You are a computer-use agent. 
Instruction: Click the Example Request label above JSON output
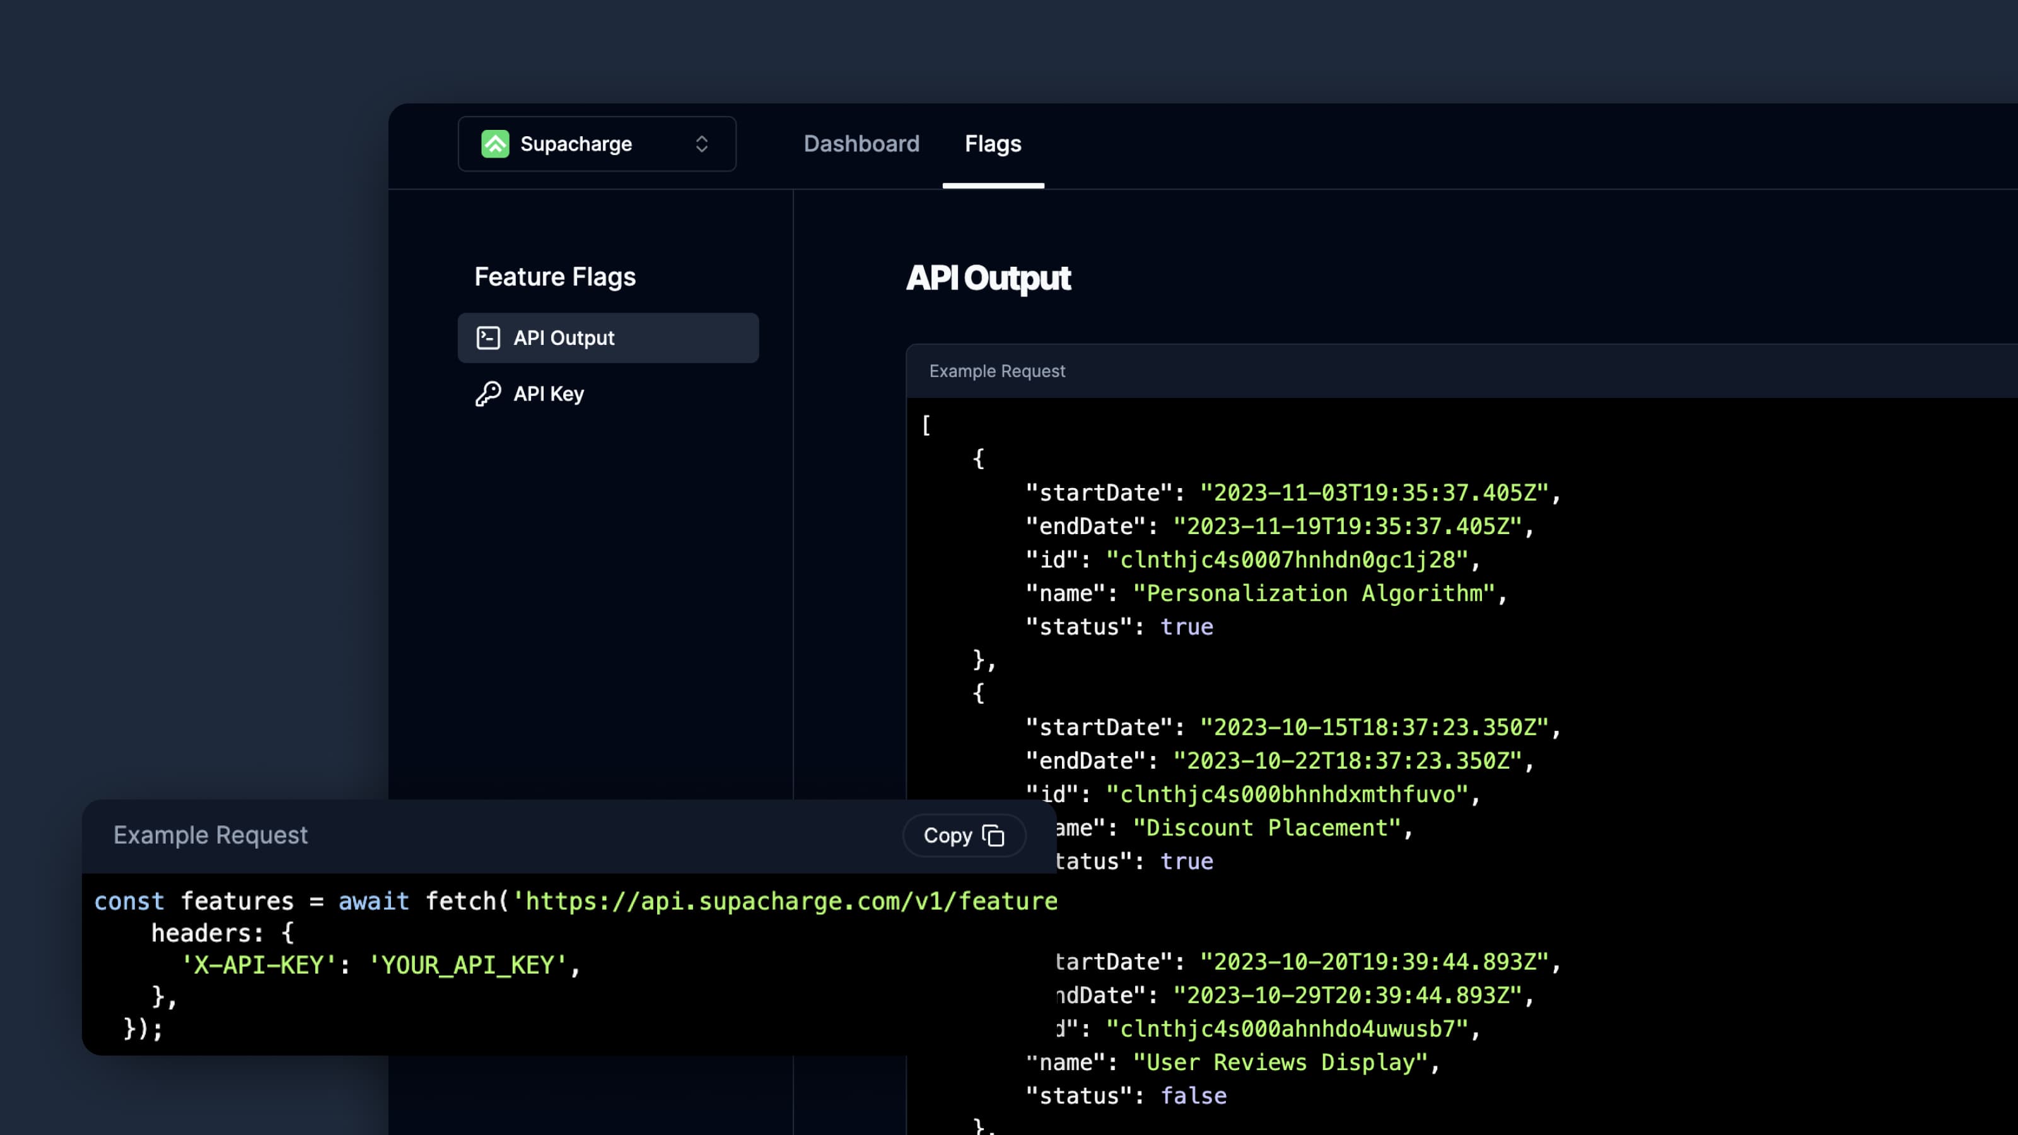point(996,371)
